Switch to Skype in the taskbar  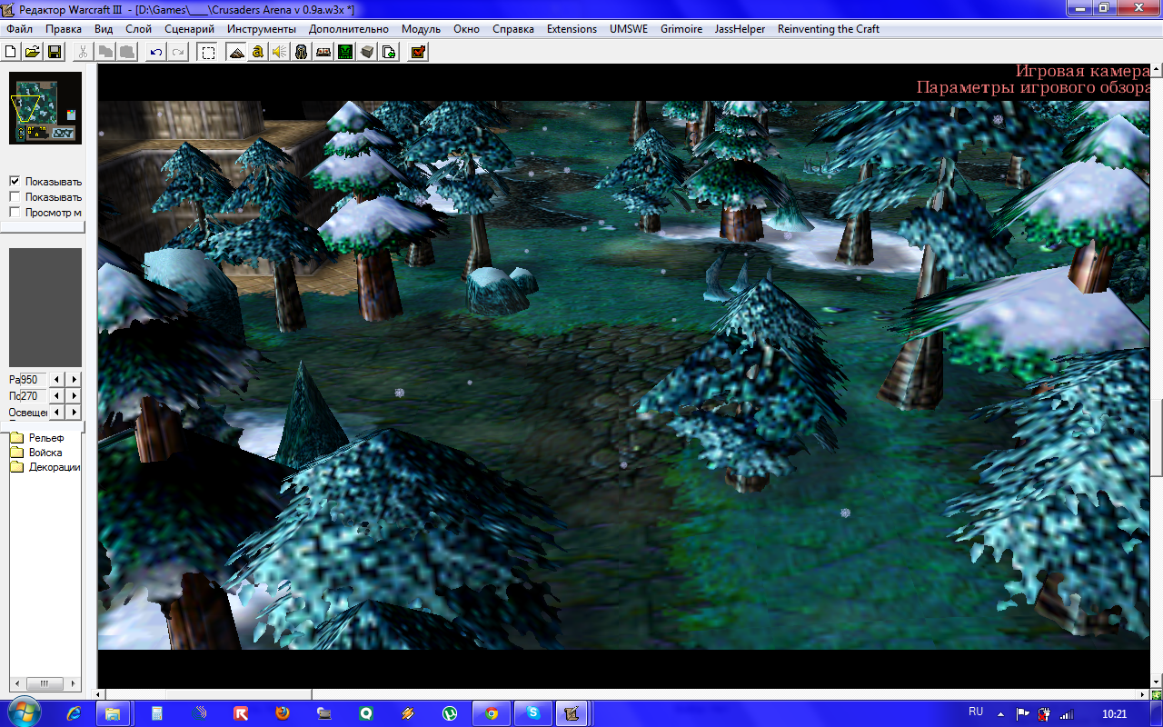[533, 713]
